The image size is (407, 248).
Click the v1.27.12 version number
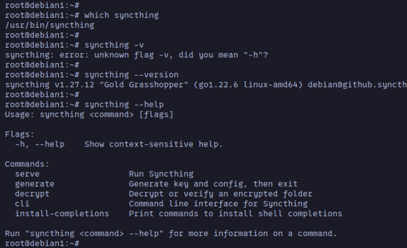[71, 85]
